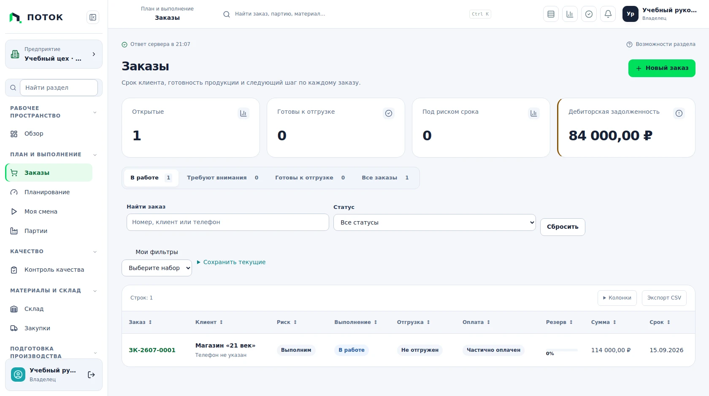Open Обзор in the sidebar
The image size is (709, 396).
pyautogui.click(x=49, y=134)
